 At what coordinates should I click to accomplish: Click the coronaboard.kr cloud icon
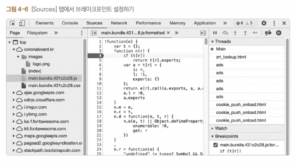(x=19, y=49)
